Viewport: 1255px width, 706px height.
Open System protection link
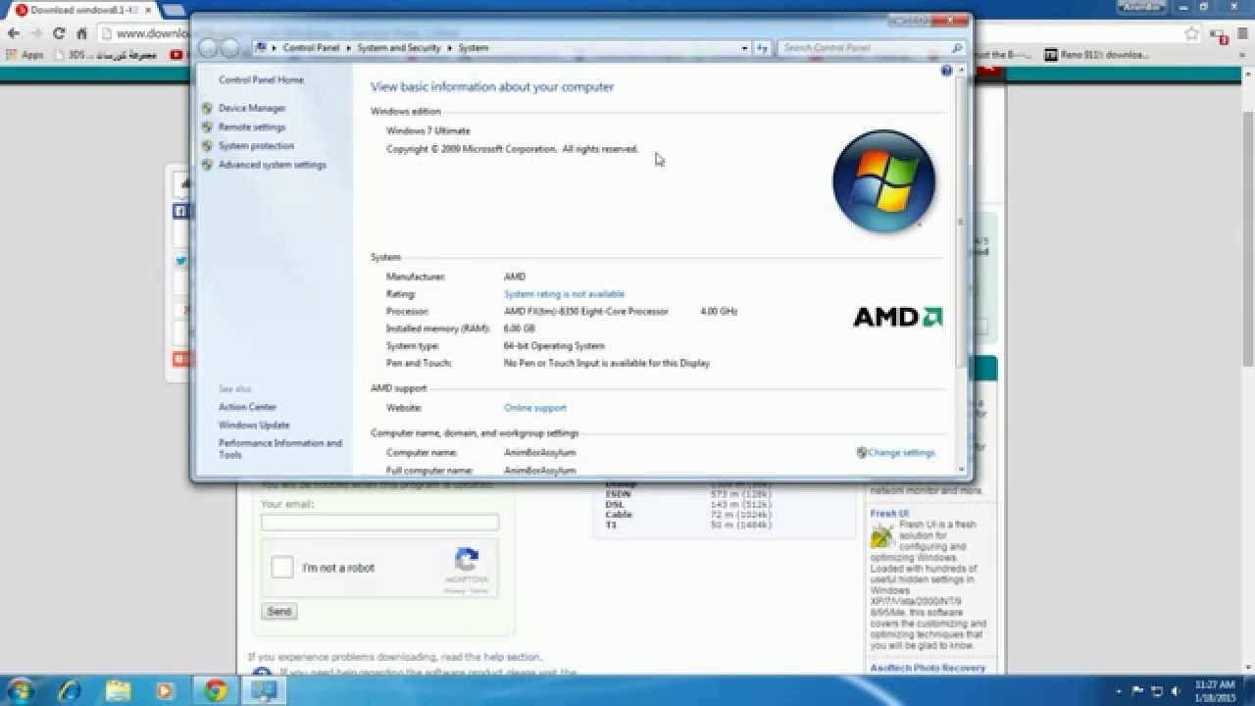[256, 146]
